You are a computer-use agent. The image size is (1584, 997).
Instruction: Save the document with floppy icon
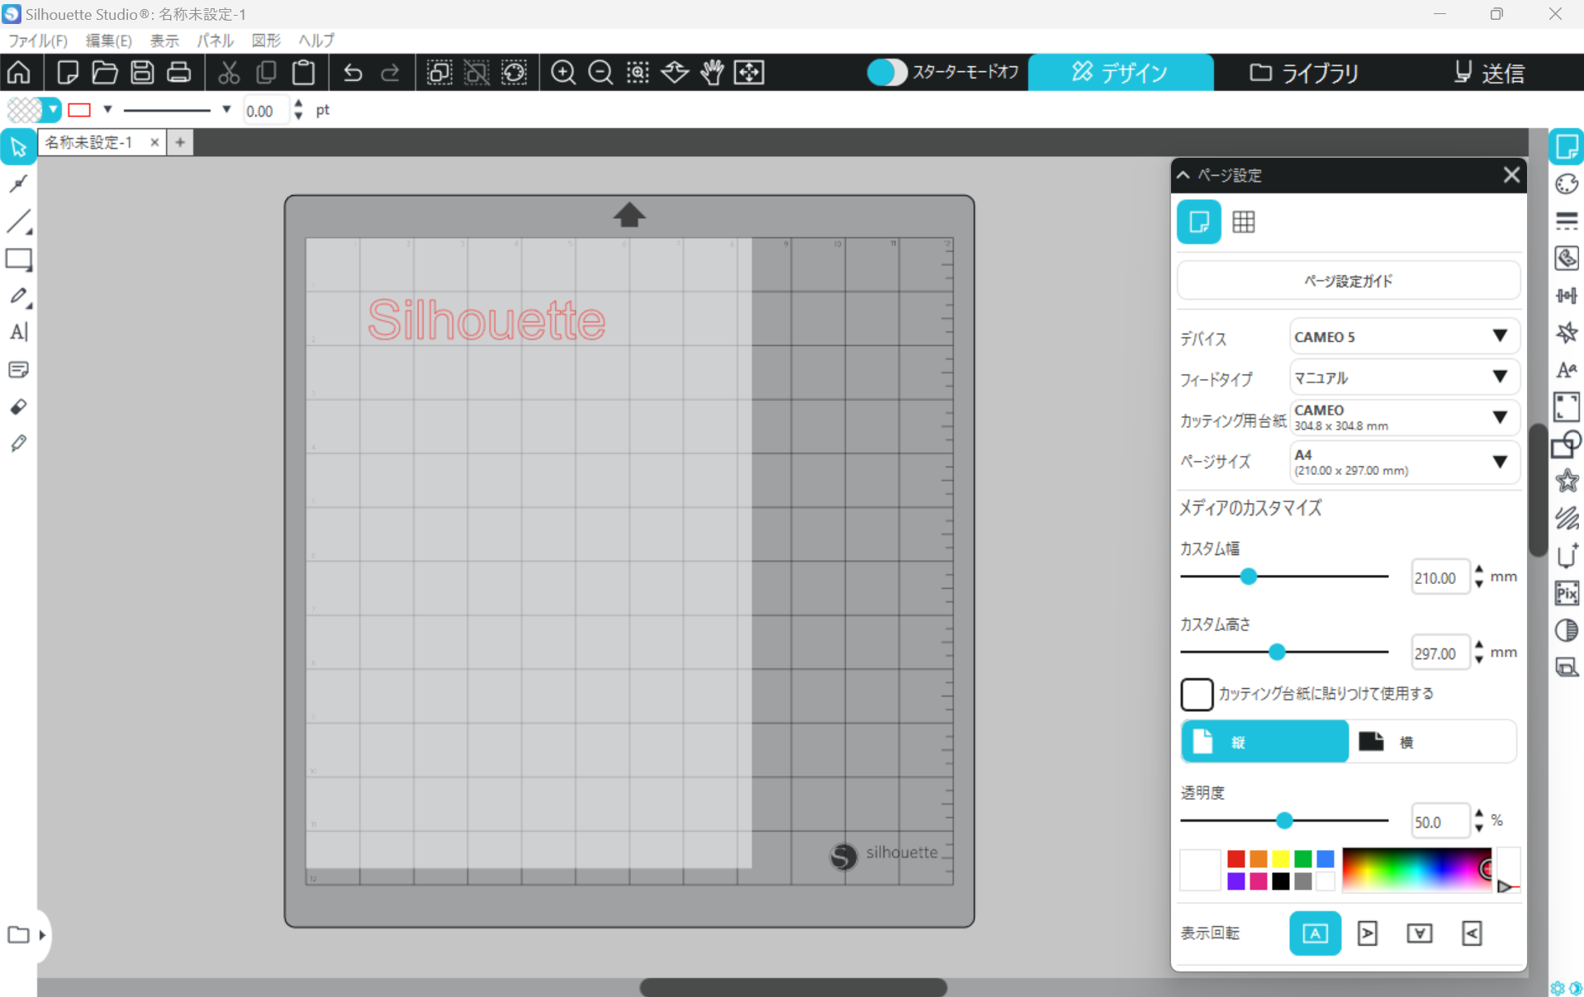[142, 73]
